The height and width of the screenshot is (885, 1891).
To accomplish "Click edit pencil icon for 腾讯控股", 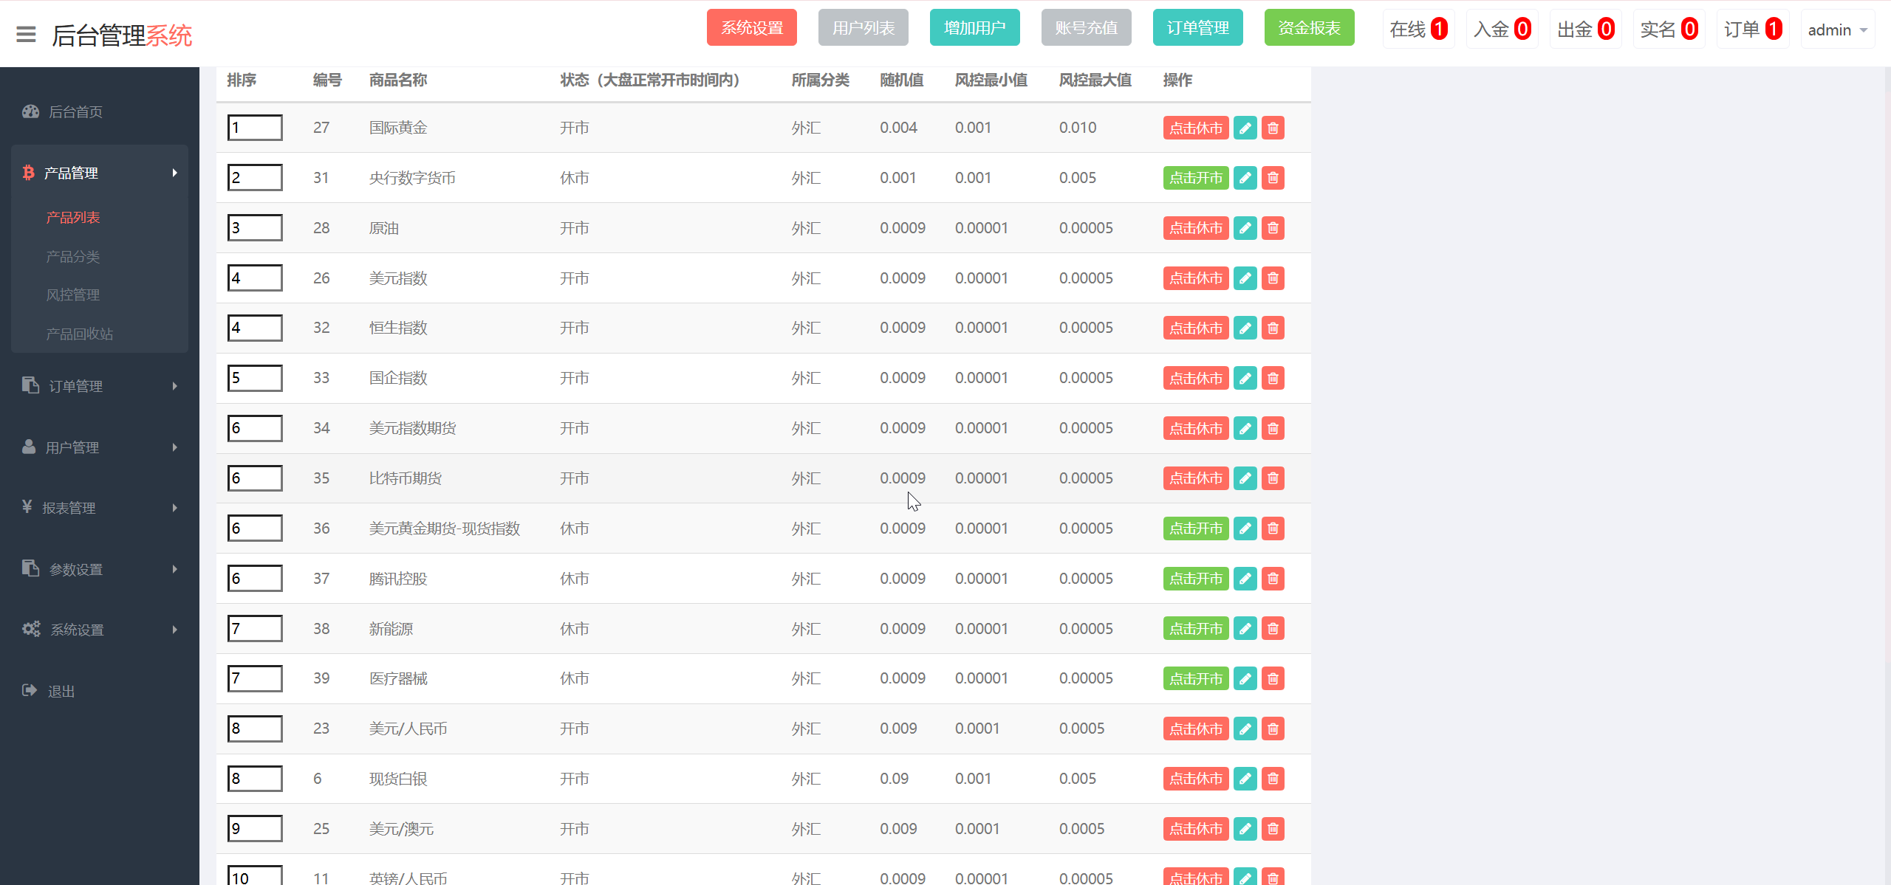I will 1245,579.
